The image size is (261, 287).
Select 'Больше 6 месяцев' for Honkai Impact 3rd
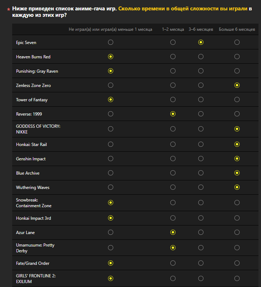click(237, 218)
